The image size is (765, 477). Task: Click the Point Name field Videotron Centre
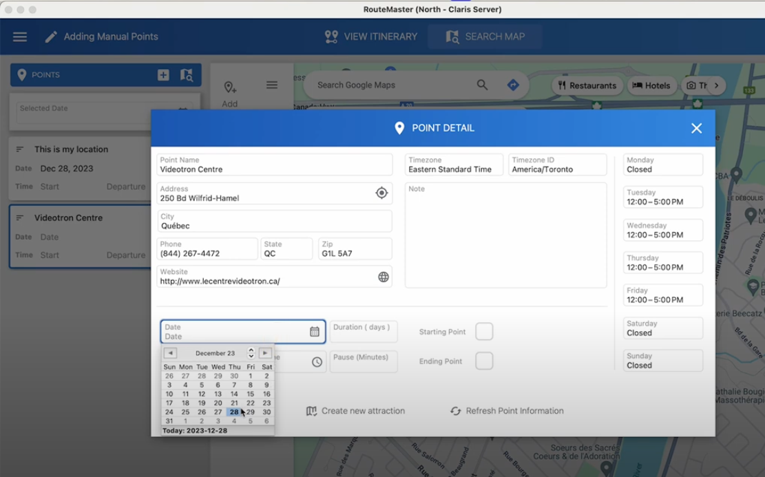274,165
